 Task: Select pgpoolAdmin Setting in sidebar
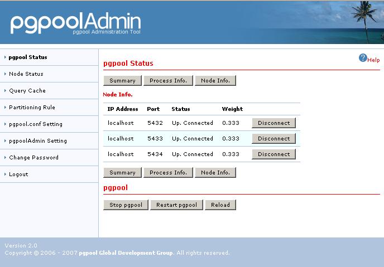pyautogui.click(x=37, y=140)
